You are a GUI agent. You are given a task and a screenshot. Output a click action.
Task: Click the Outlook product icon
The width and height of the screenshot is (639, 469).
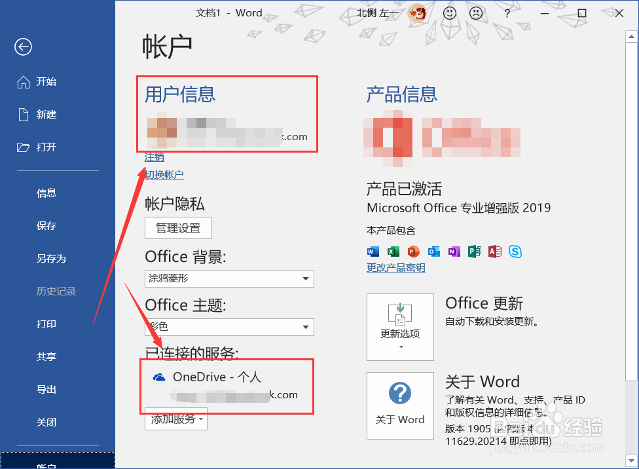[x=434, y=252]
